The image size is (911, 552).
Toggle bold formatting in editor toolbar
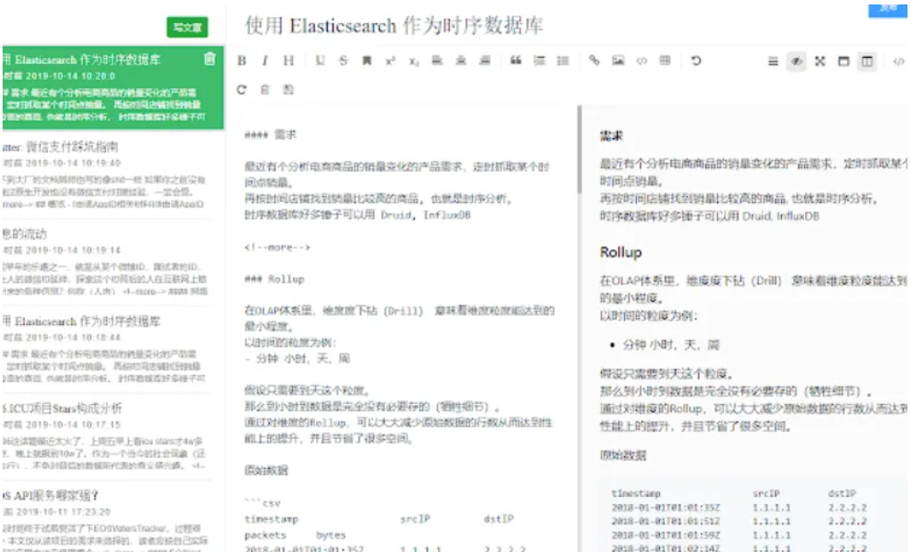coord(241,61)
